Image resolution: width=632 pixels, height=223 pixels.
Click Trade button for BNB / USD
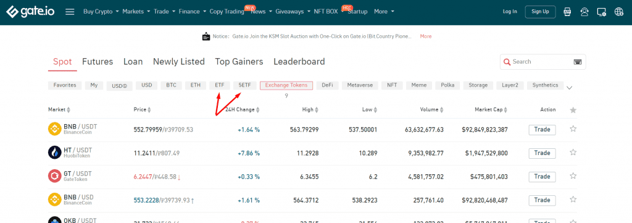[542, 200]
